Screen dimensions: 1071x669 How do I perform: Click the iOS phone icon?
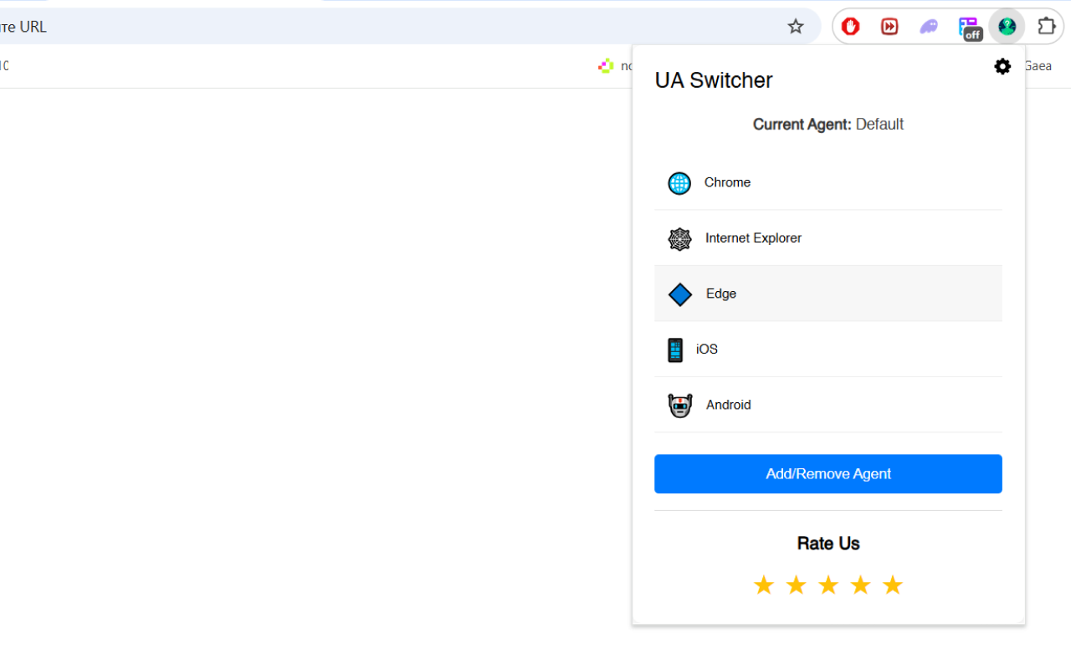(x=675, y=350)
